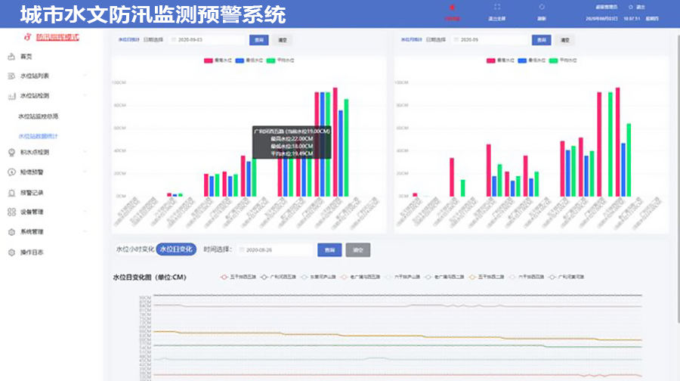
Task: Click the 报警记录 bell icon
Action: click(x=11, y=192)
